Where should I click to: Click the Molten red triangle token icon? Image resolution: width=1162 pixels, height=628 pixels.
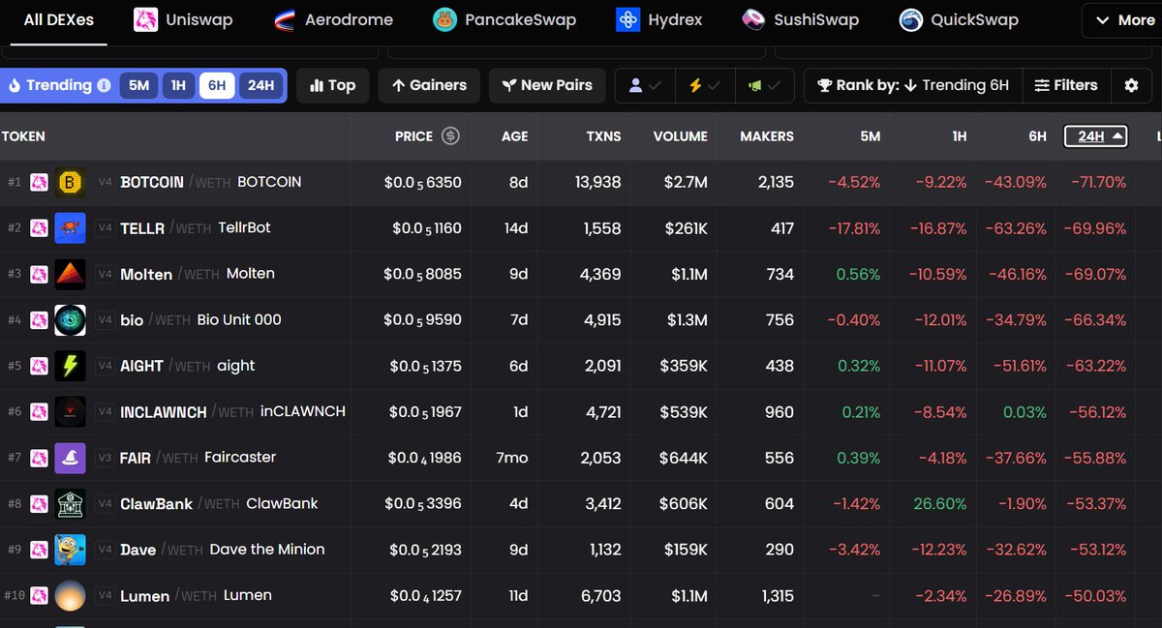70,274
